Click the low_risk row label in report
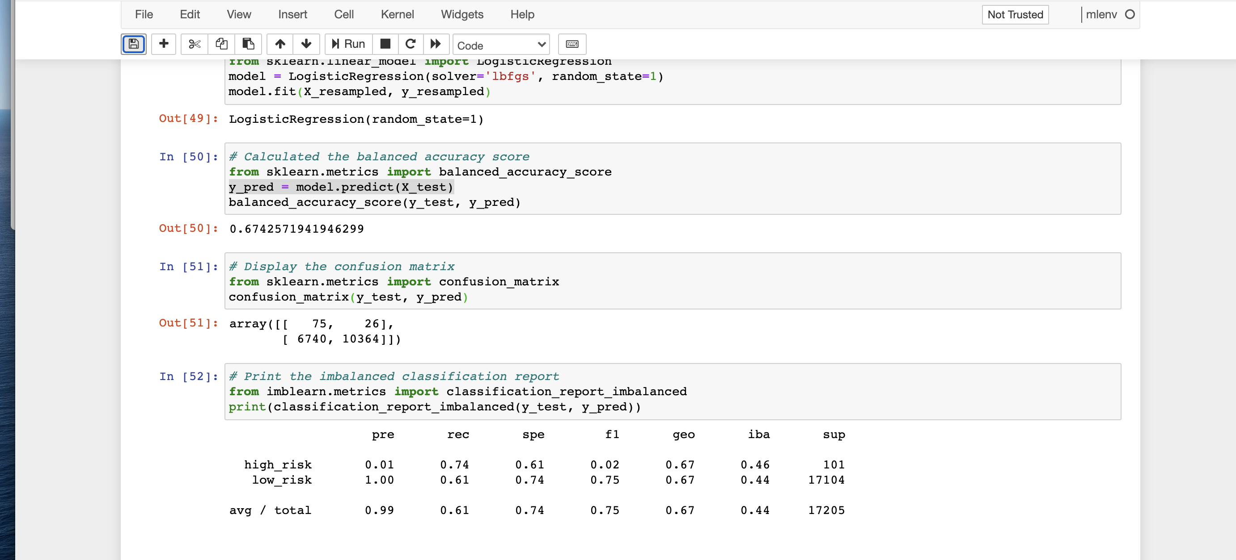Screen dimensions: 1236x560 [282, 480]
